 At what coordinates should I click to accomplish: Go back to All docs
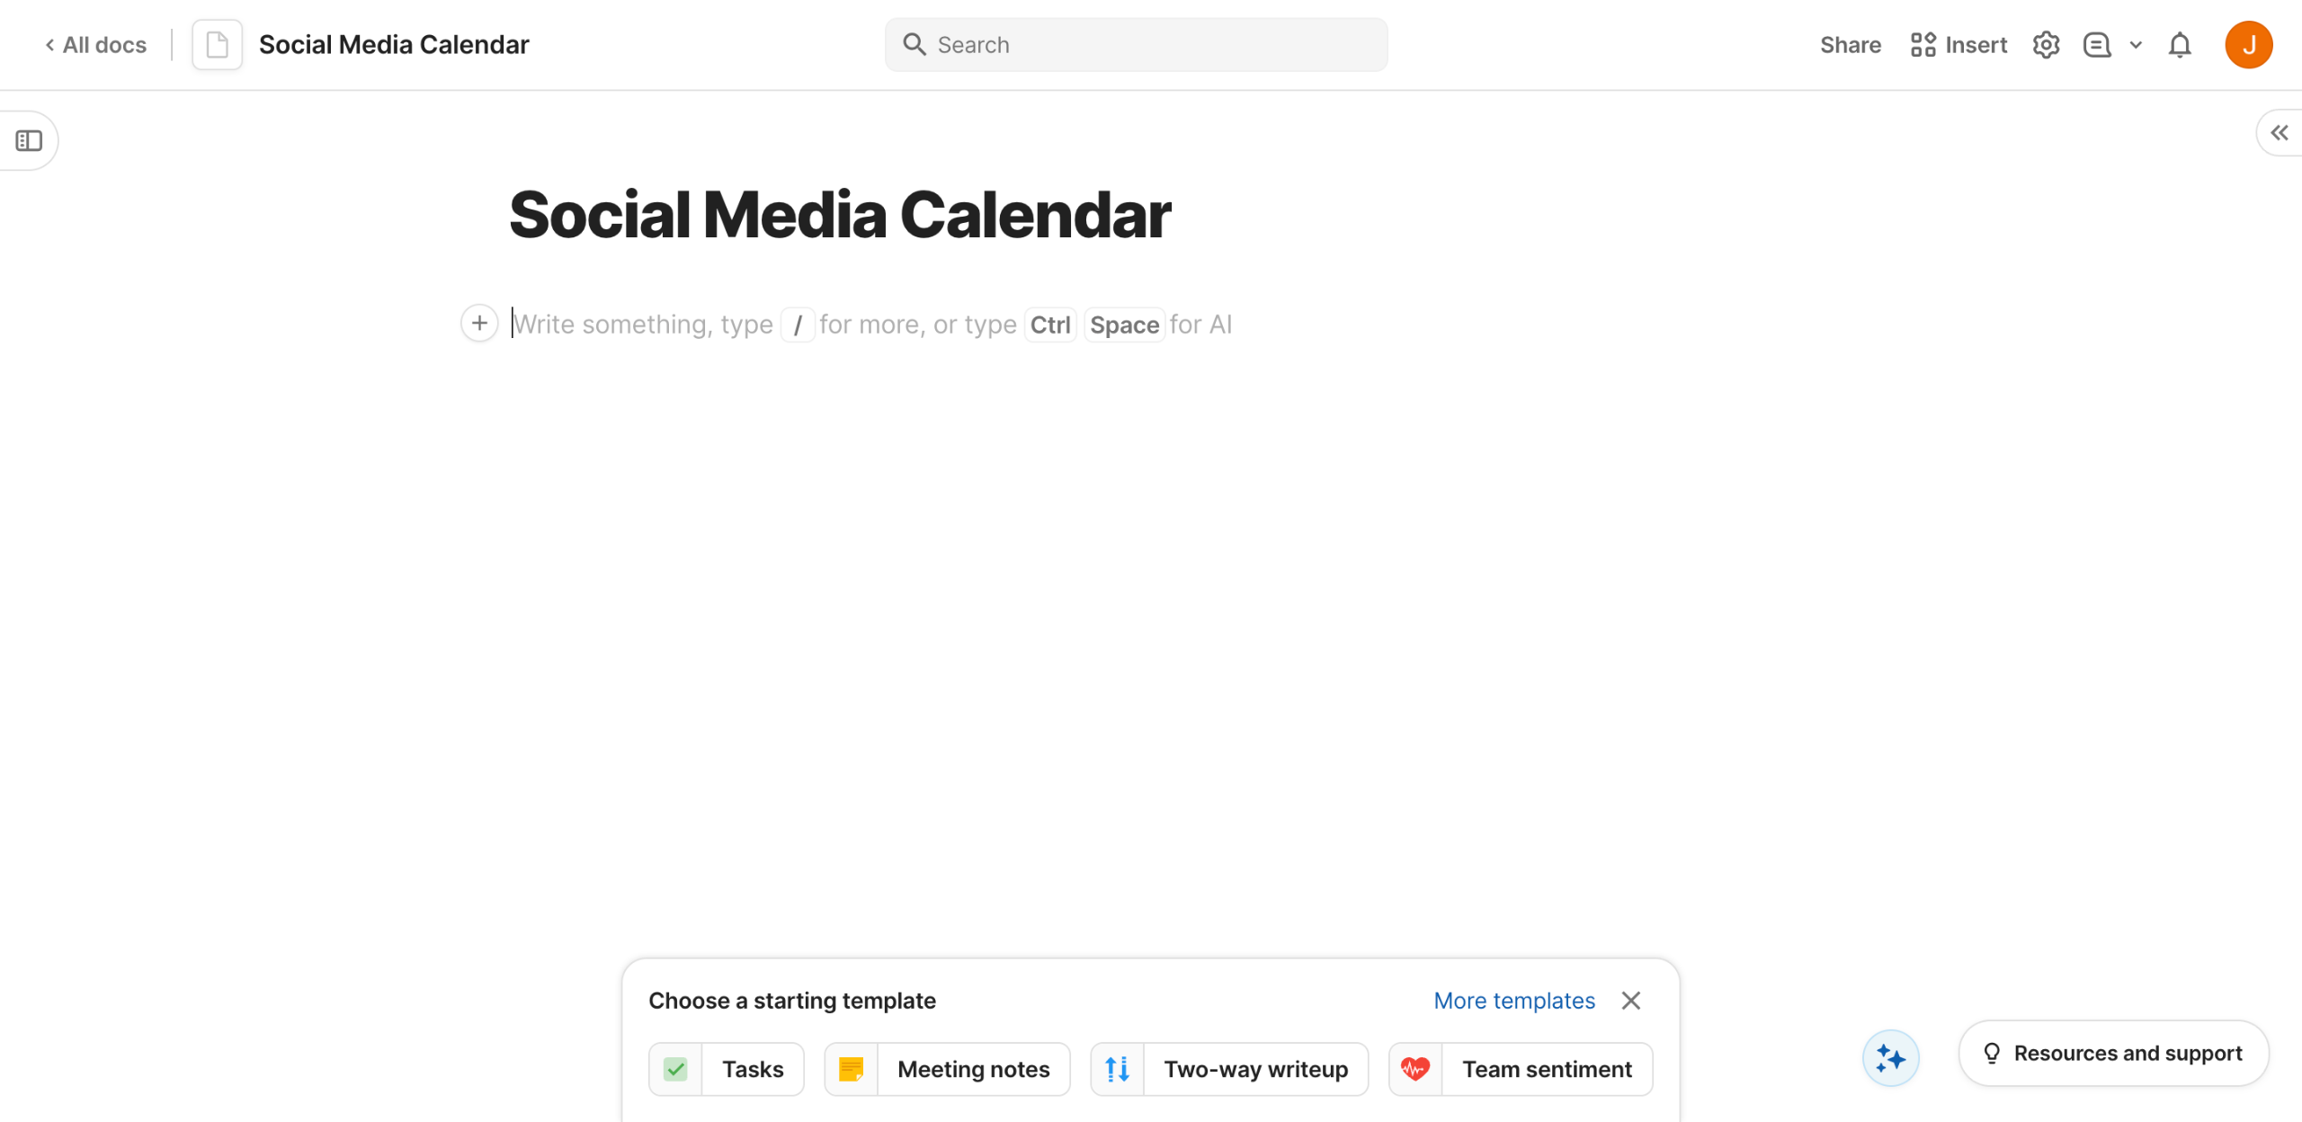point(96,45)
